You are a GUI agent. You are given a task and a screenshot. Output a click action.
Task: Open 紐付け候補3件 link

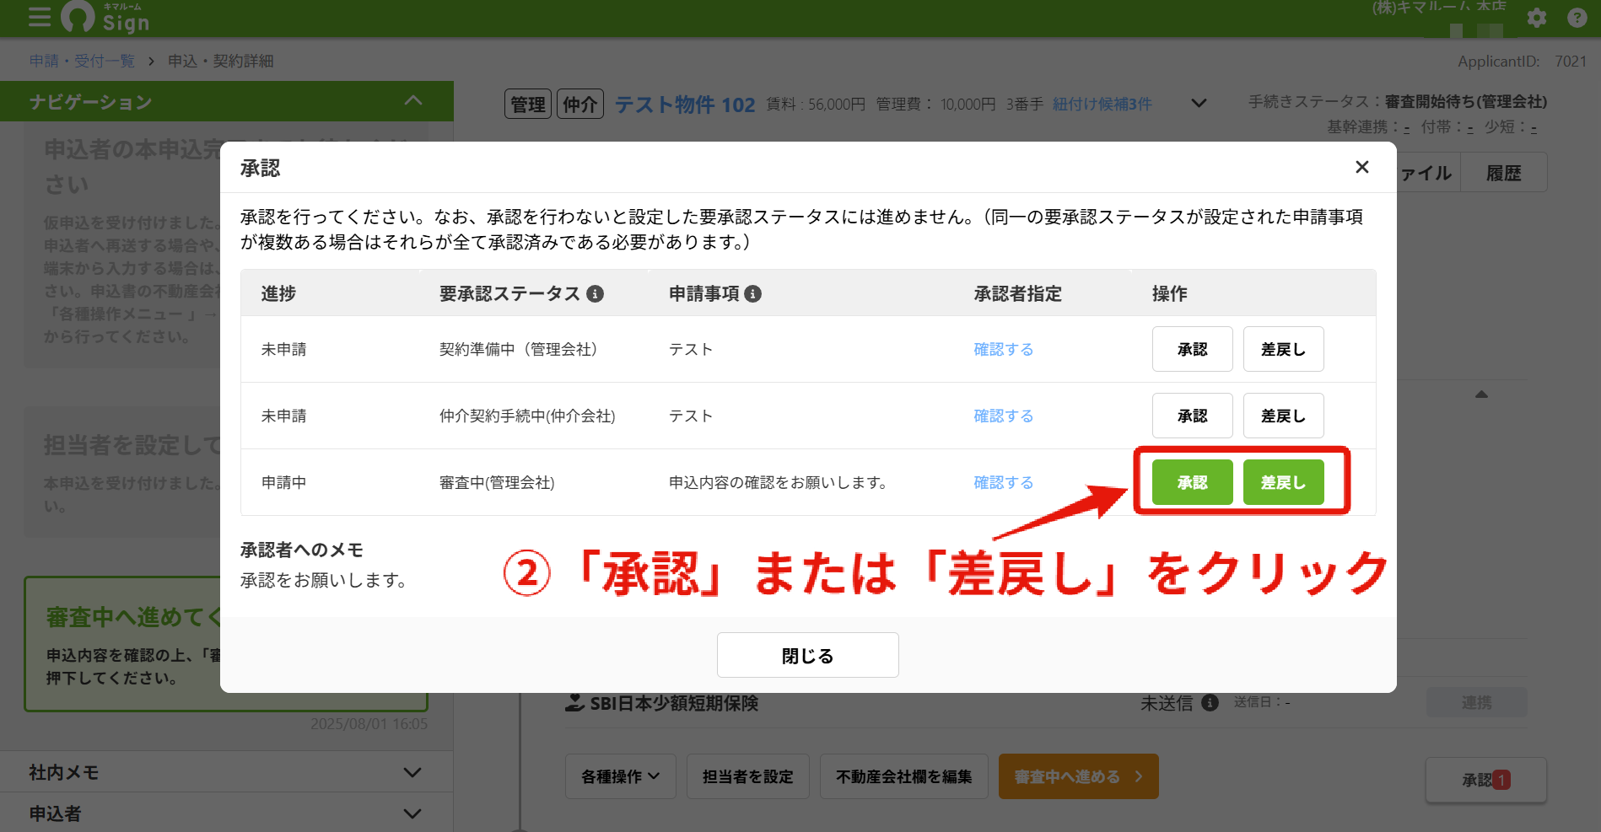[1102, 104]
